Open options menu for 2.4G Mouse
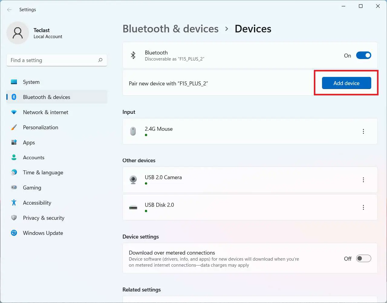The height and width of the screenshot is (303, 387). pos(363,131)
